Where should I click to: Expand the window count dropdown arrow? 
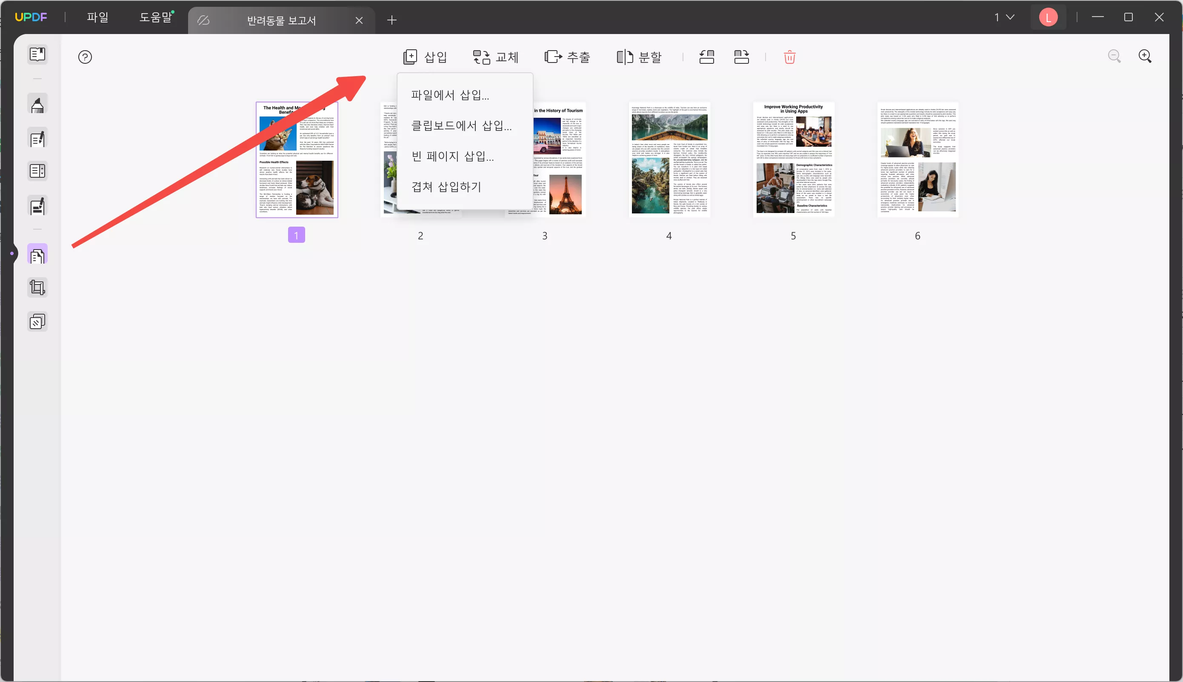(x=1010, y=17)
